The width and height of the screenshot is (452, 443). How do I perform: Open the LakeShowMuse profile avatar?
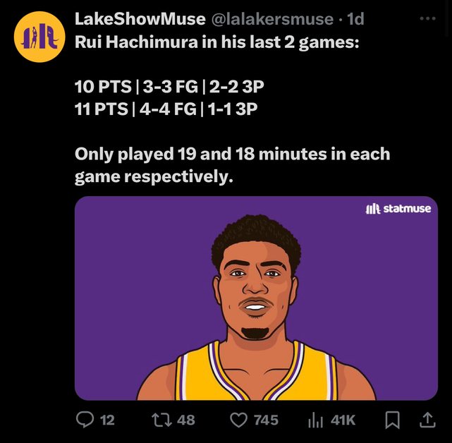pyautogui.click(x=35, y=41)
